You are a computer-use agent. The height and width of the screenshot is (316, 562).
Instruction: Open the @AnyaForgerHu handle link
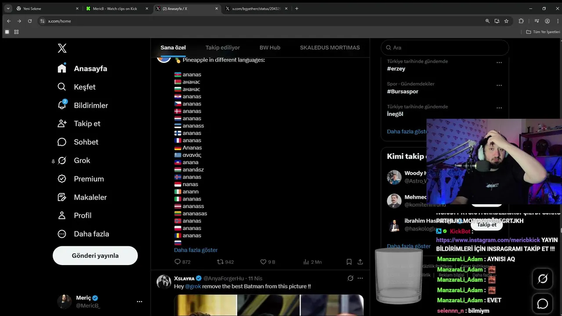[x=223, y=278]
